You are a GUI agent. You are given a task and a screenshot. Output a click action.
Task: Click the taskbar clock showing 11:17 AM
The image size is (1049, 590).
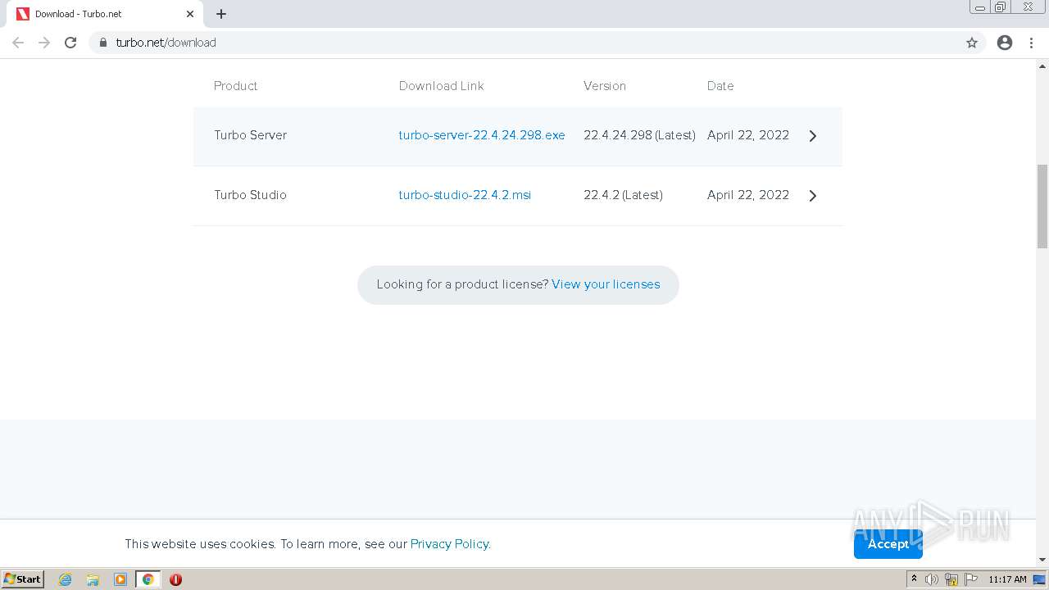(1007, 579)
